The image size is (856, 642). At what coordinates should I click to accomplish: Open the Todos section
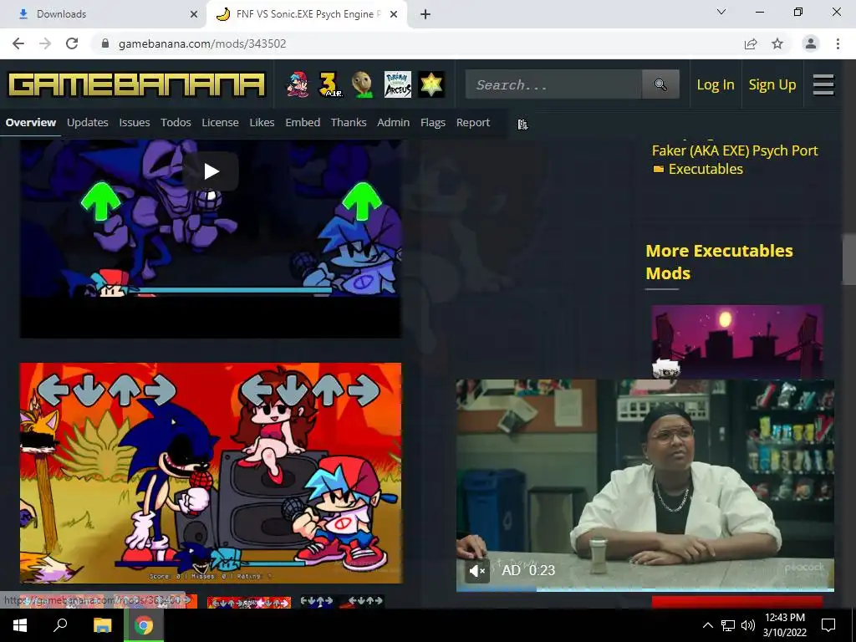click(176, 122)
